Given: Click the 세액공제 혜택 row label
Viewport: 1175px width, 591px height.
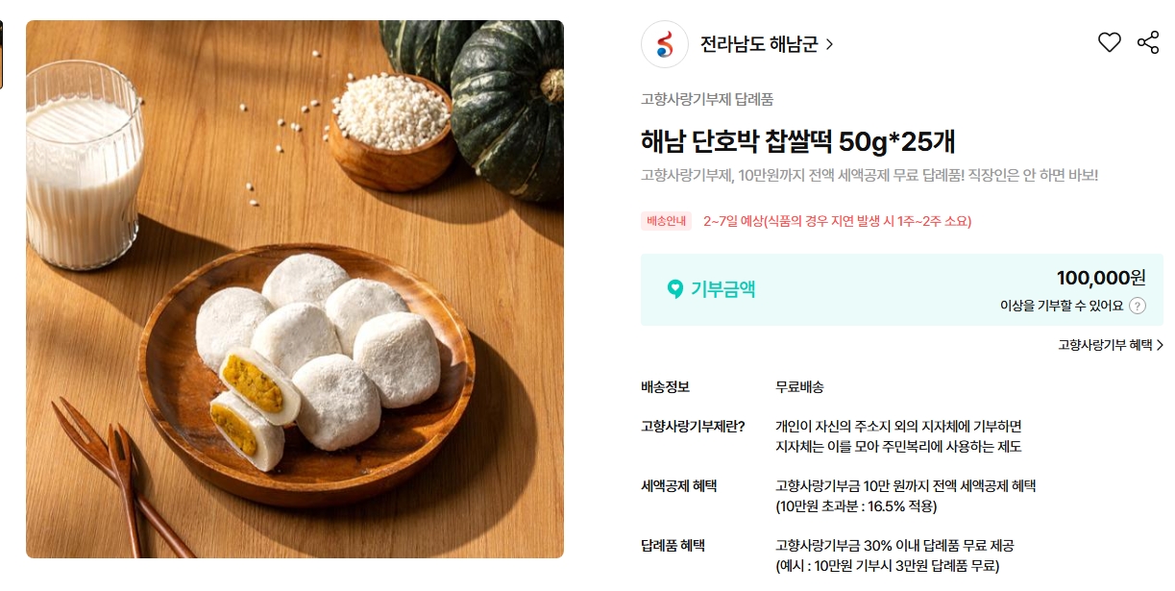Looking at the screenshot, I should click(x=679, y=485).
